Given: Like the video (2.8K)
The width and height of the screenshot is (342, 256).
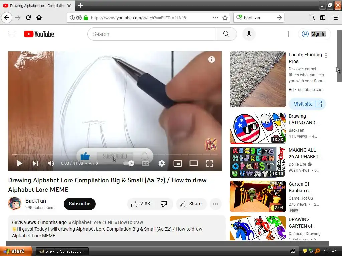Looking at the screenshot, I should (141, 204).
